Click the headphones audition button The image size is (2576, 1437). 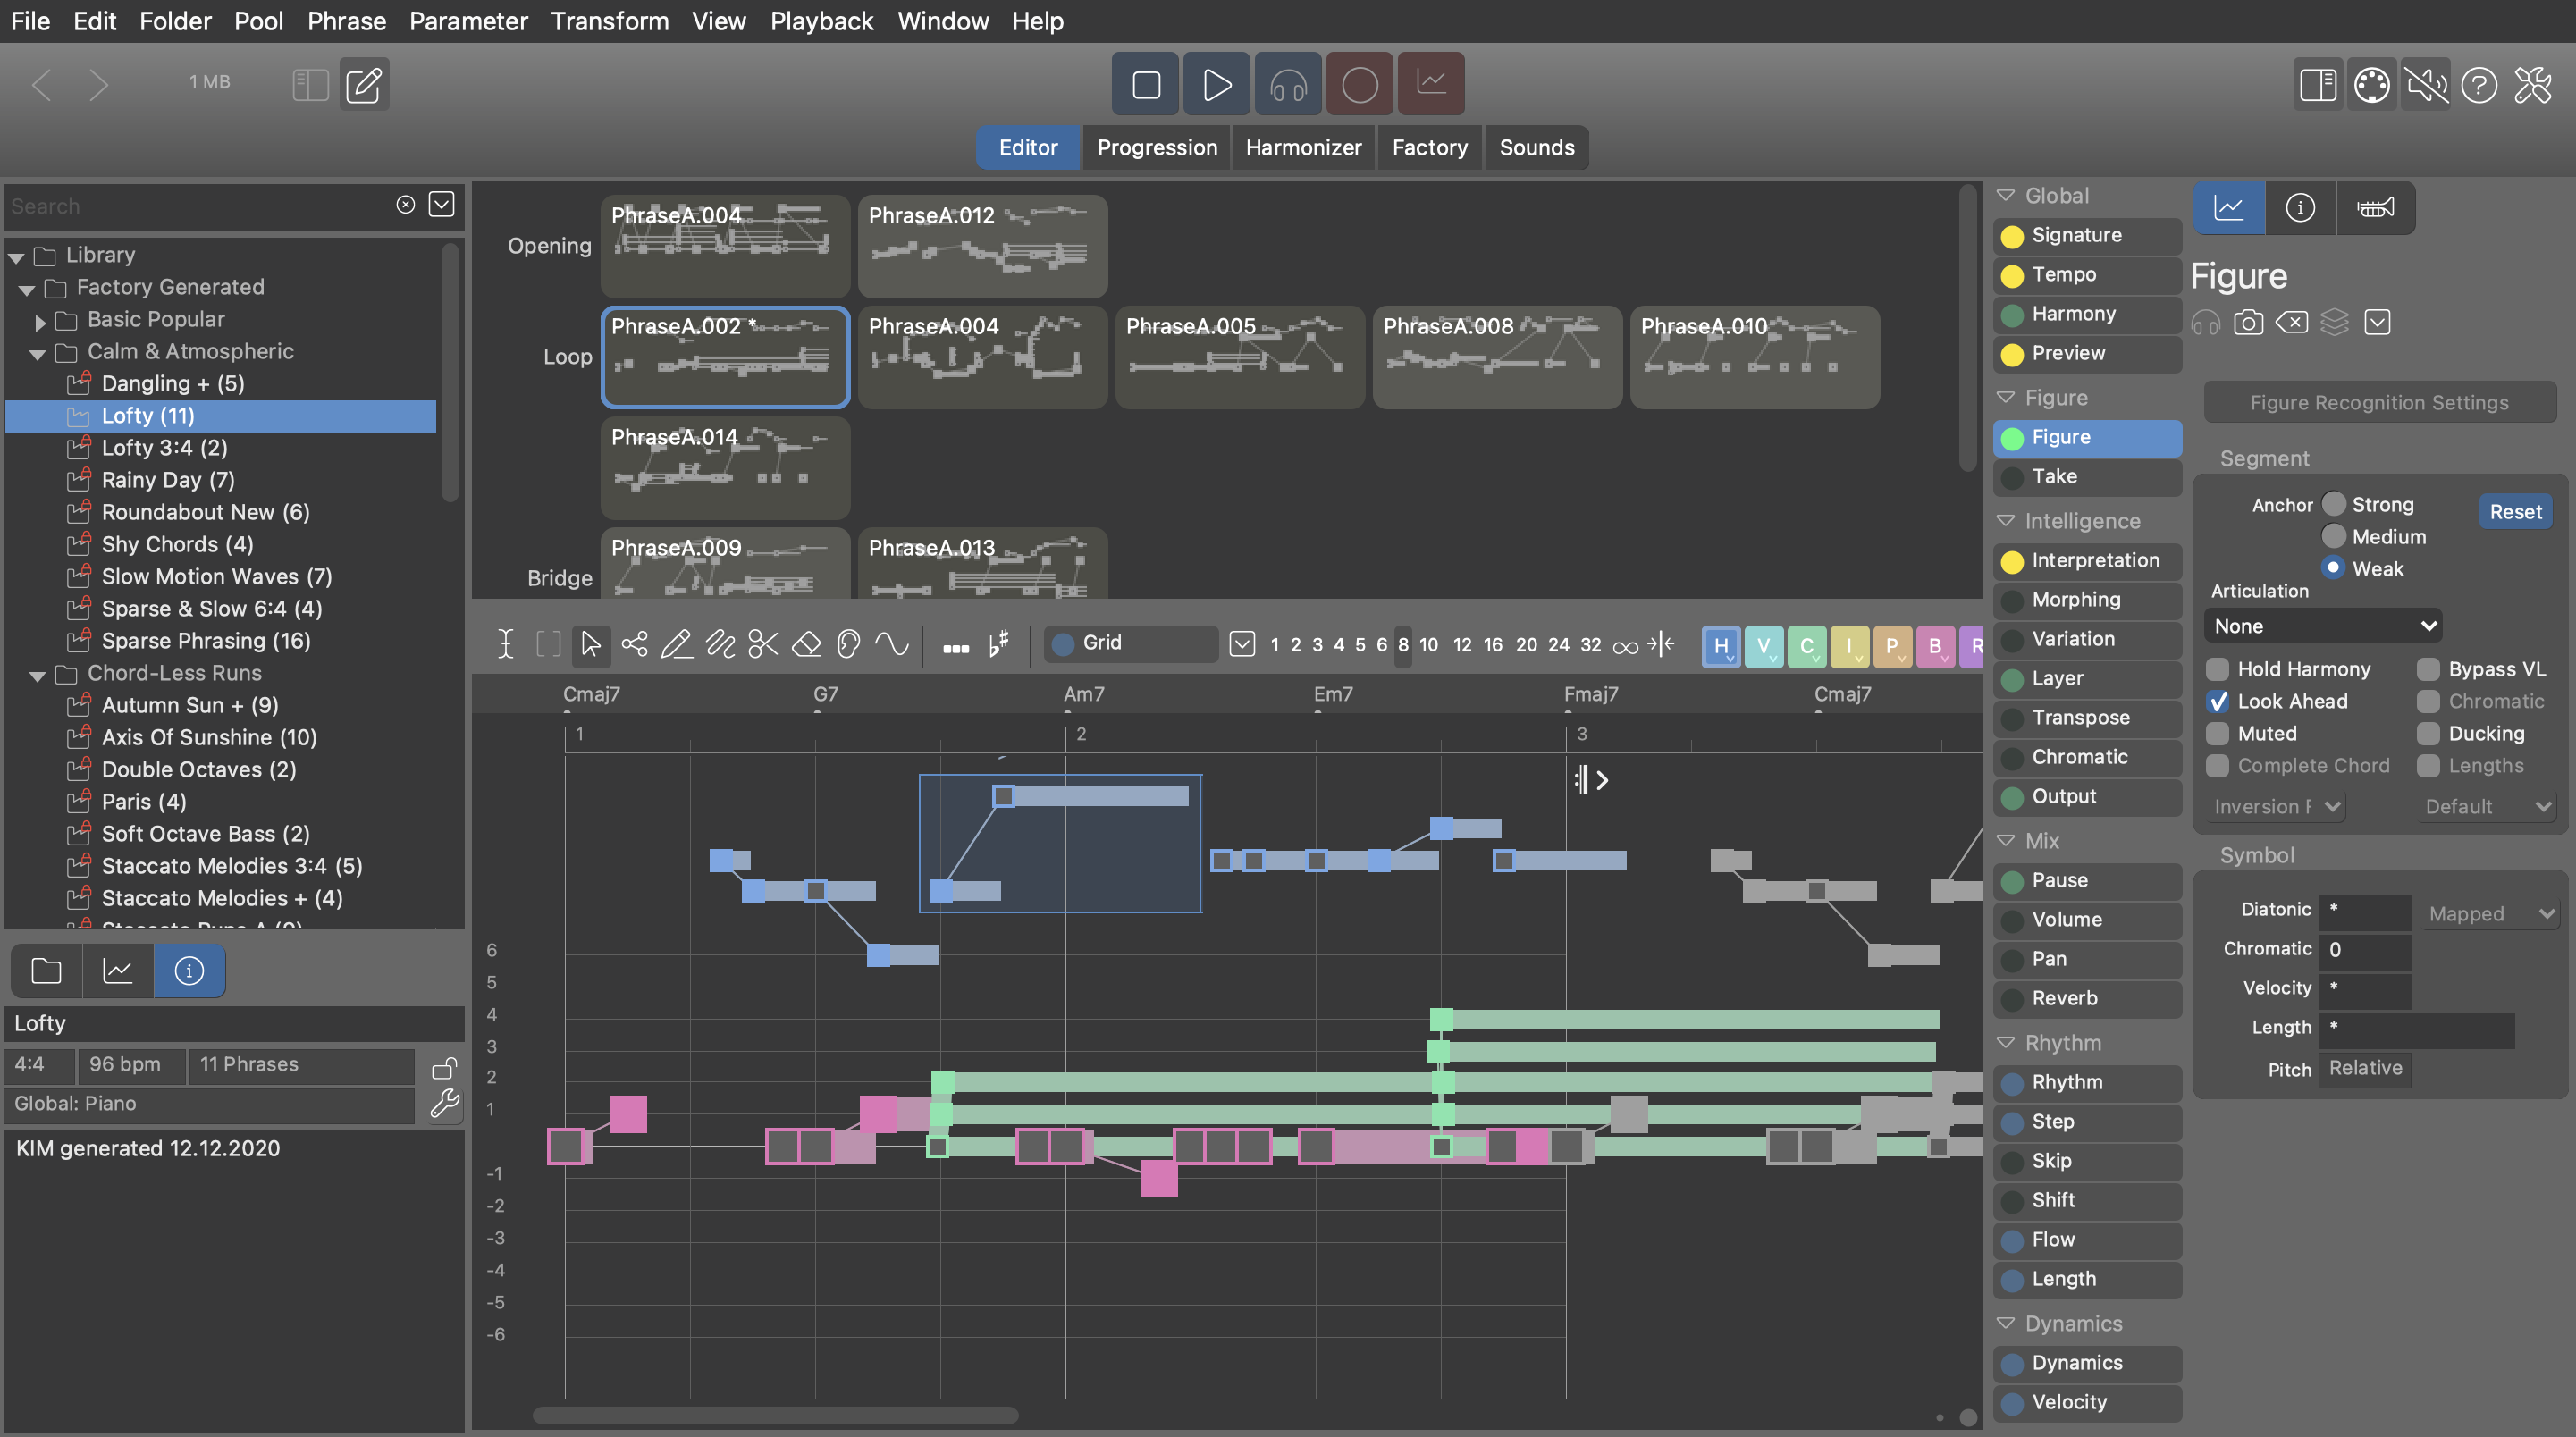[1288, 85]
